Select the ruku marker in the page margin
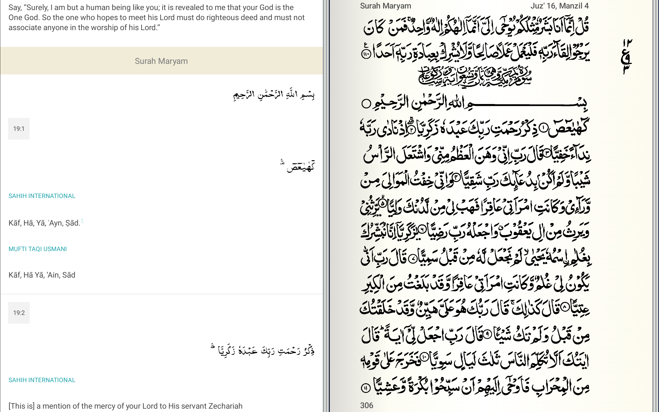659x412 pixels. (627, 57)
